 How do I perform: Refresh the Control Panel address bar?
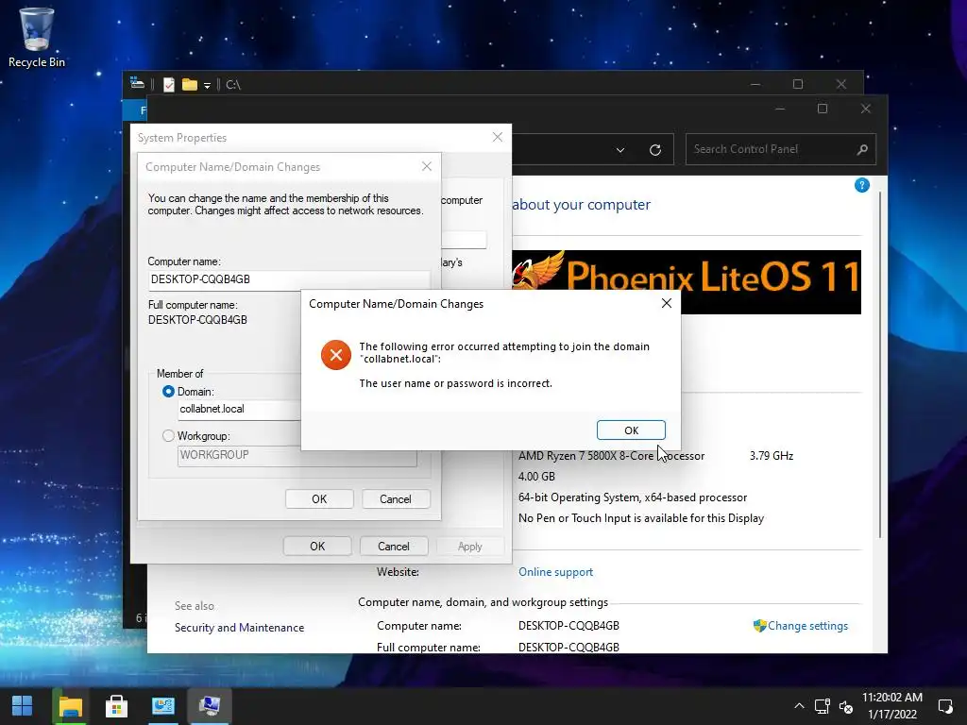[x=655, y=150]
